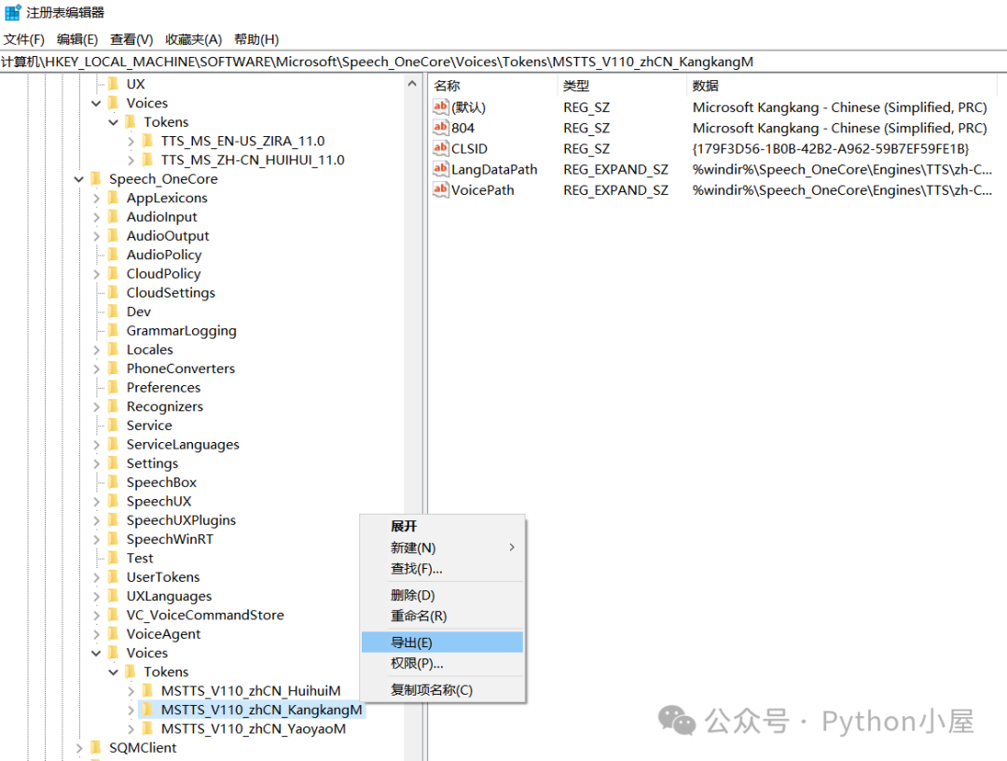Image resolution: width=1007 pixels, height=761 pixels.
Task: Choose 复制项名称(C) in the context menu
Action: 443,689
